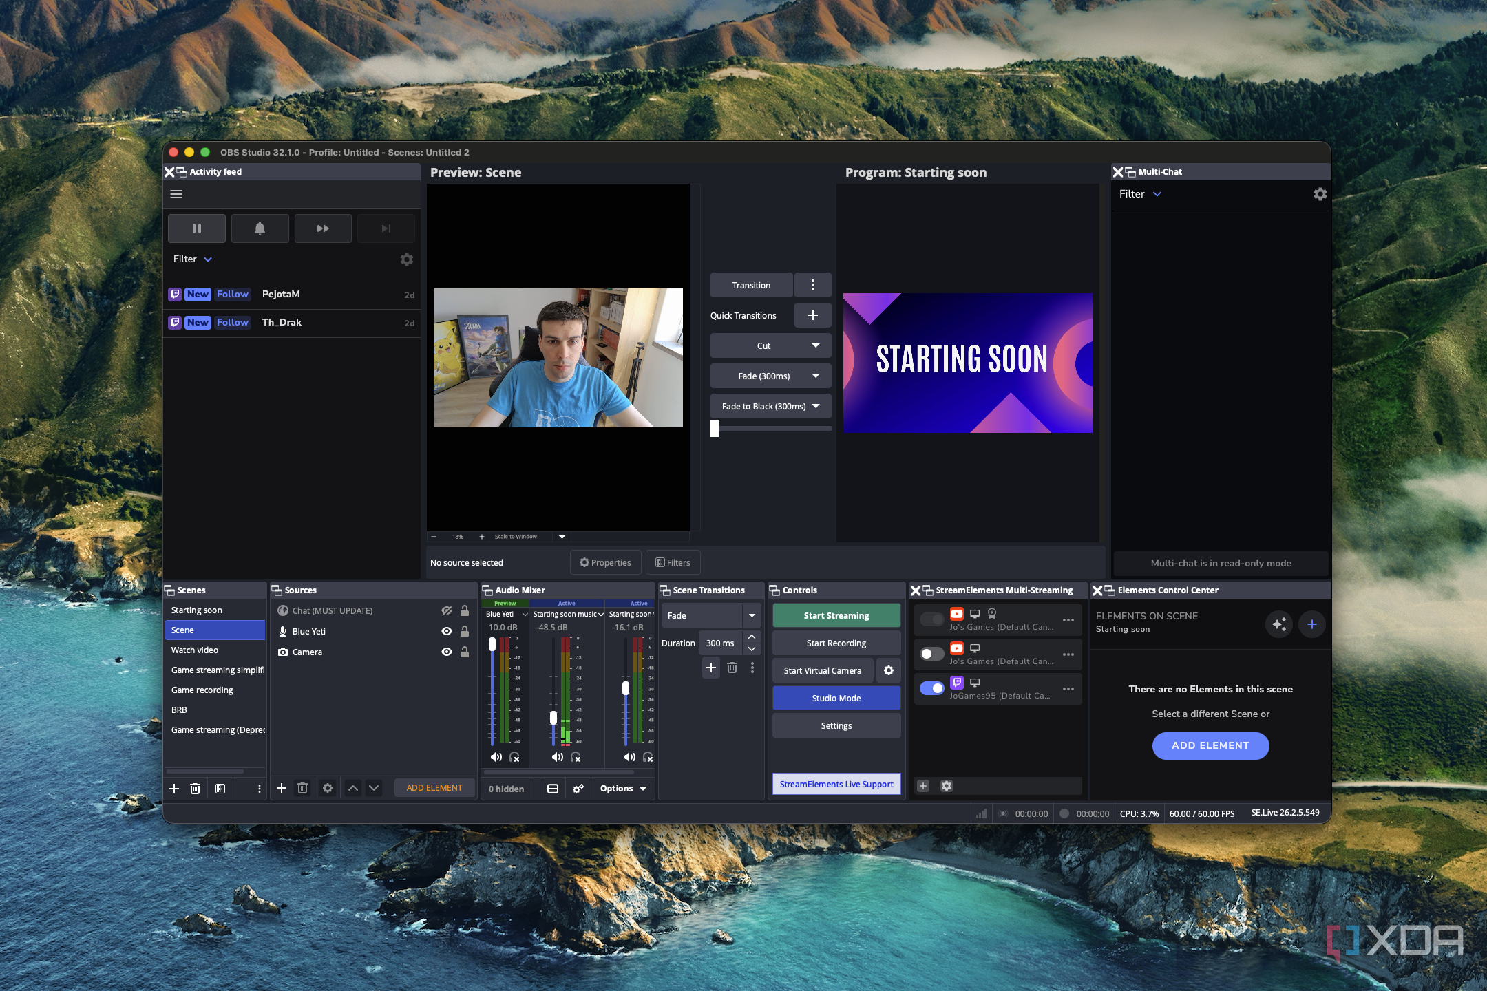
Task: Open Transition three-dot options menu
Action: (x=813, y=285)
